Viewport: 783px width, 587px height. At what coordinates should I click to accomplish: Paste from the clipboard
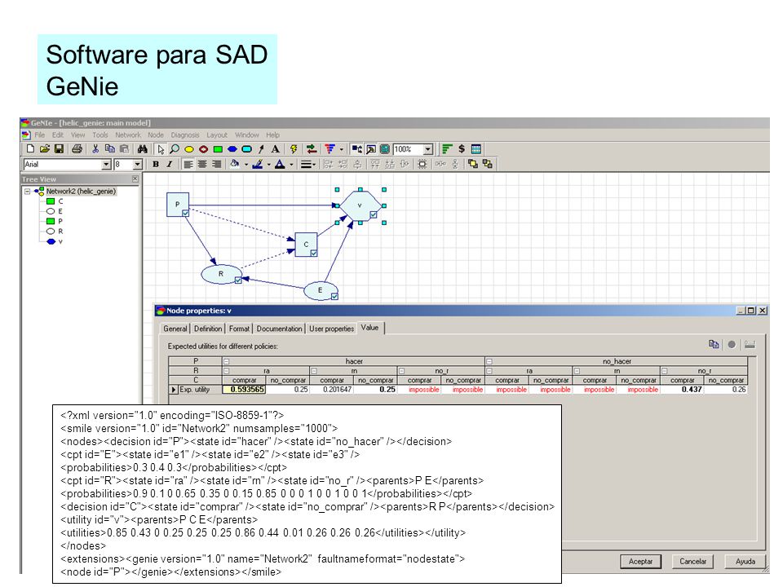124,148
